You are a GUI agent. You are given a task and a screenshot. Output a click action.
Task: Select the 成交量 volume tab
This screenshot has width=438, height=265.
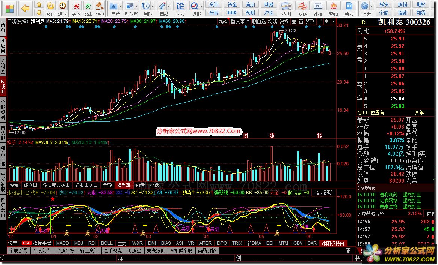30,185
